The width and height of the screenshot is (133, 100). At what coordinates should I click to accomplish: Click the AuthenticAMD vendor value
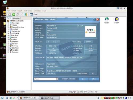pyautogui.click(x=51, y=35)
